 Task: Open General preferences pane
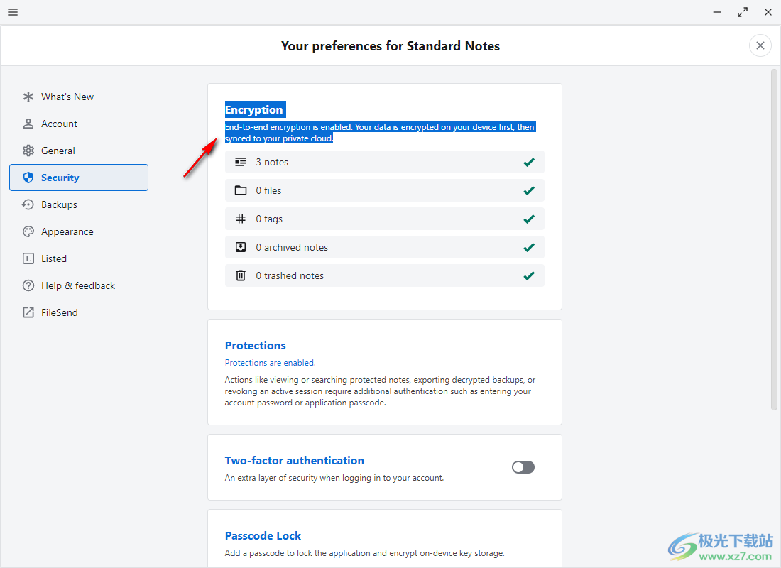[x=79, y=151]
